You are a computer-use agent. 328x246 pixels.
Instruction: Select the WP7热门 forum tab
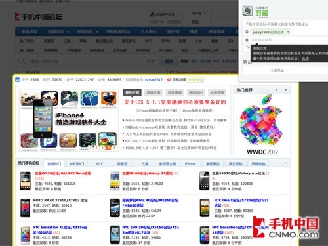pyautogui.click(x=77, y=164)
